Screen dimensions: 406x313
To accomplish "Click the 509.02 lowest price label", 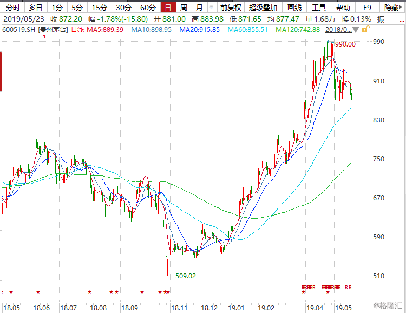I will pos(186,276).
